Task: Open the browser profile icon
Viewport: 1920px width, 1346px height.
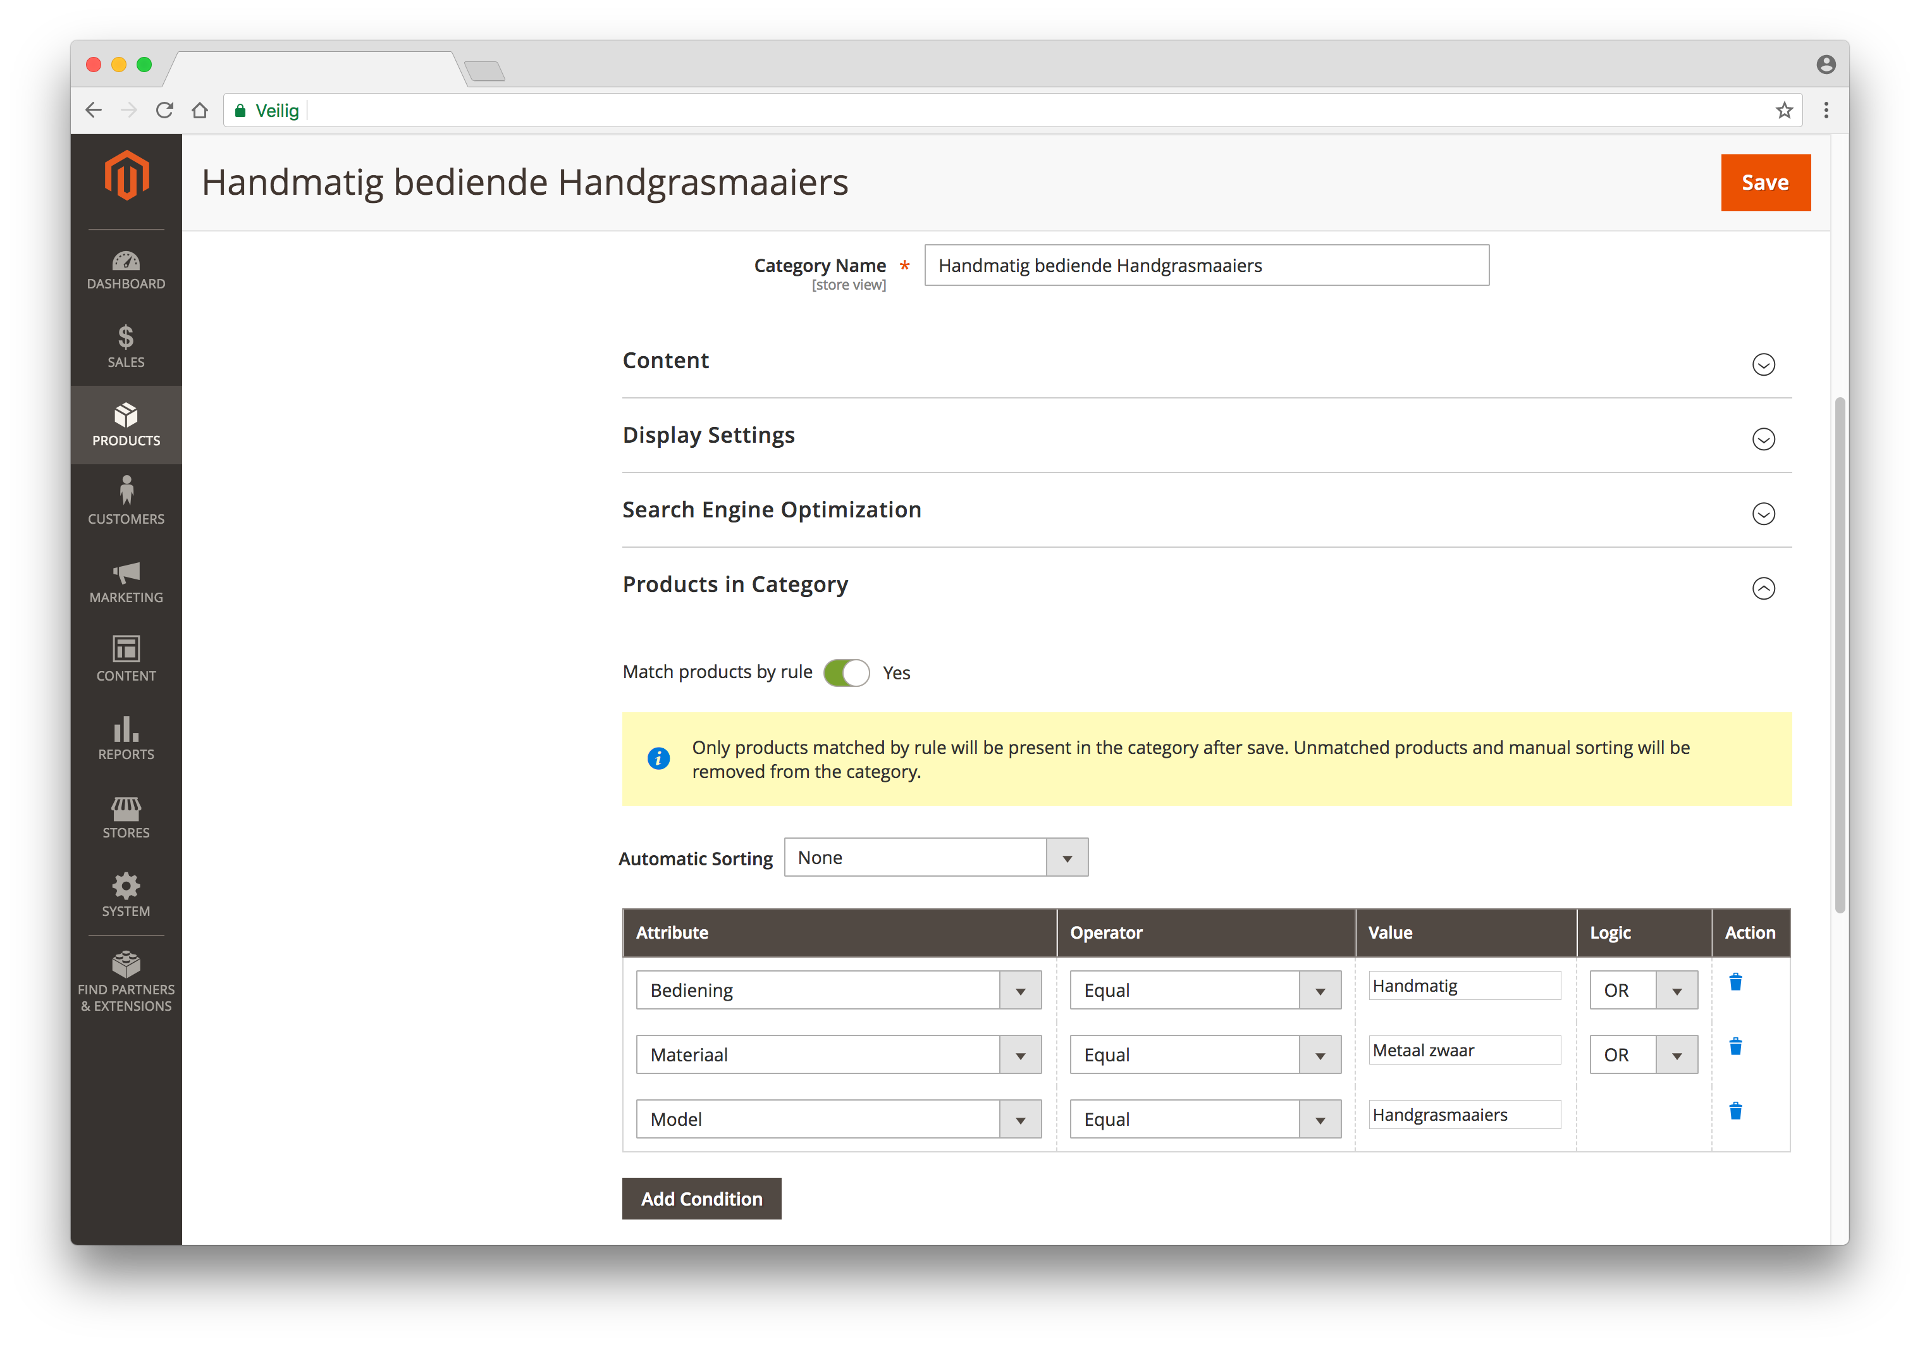Action: tap(1826, 65)
